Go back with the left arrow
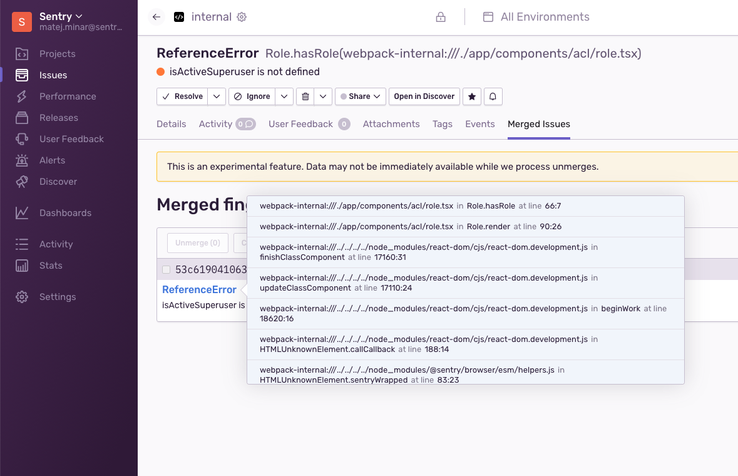The width and height of the screenshot is (738, 476). click(156, 17)
